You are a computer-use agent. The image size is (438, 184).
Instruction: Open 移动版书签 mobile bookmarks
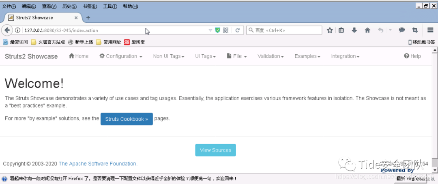tap(421, 43)
